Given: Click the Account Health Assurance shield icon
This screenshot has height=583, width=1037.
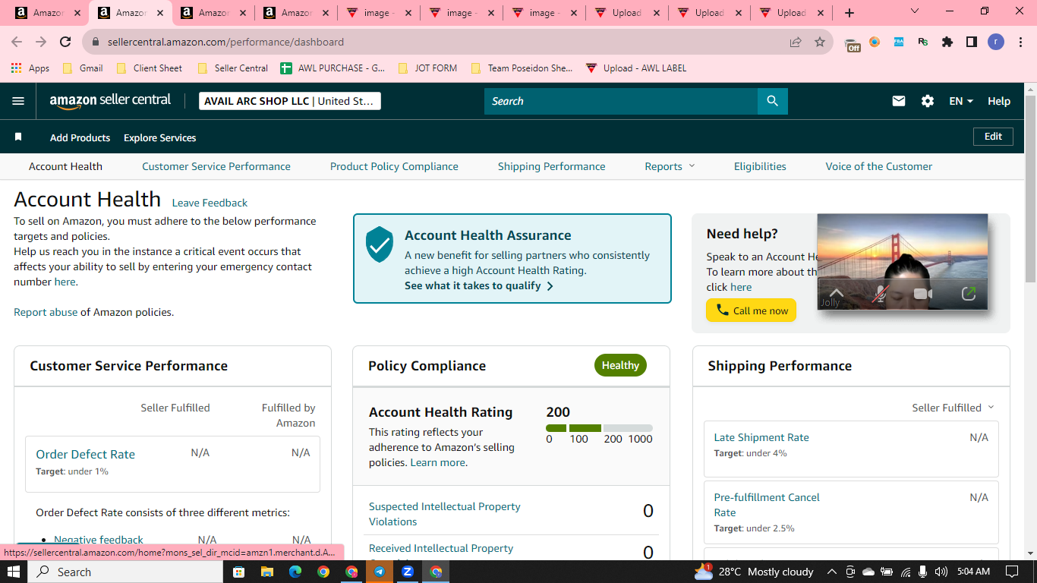Looking at the screenshot, I should point(380,244).
